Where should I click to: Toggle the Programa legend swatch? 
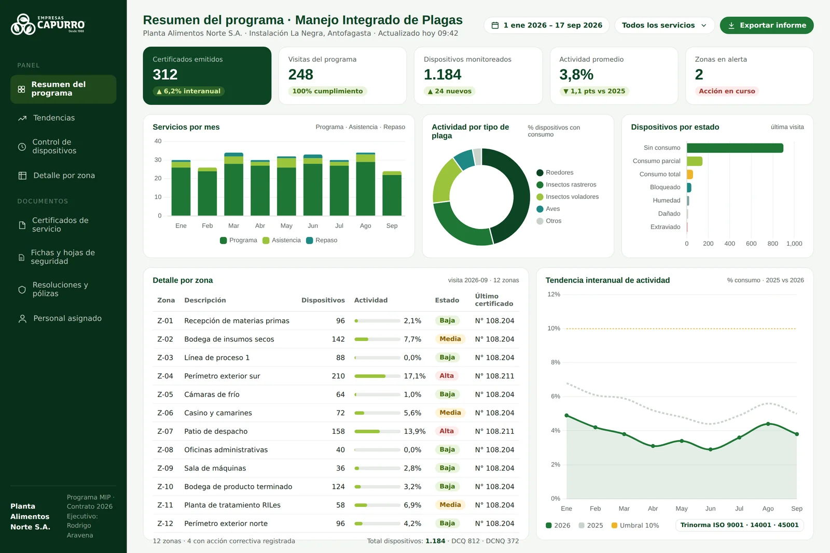point(224,240)
